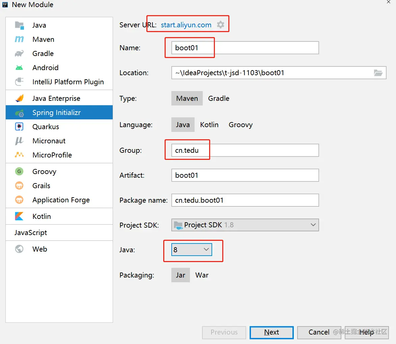396x344 pixels.
Task: Set language to Kotlin
Action: coord(209,125)
